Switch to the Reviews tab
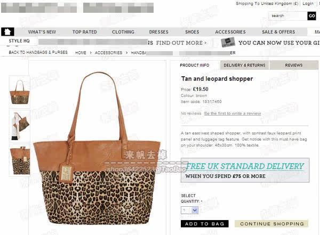The width and height of the screenshot is (320, 235). (x=294, y=65)
